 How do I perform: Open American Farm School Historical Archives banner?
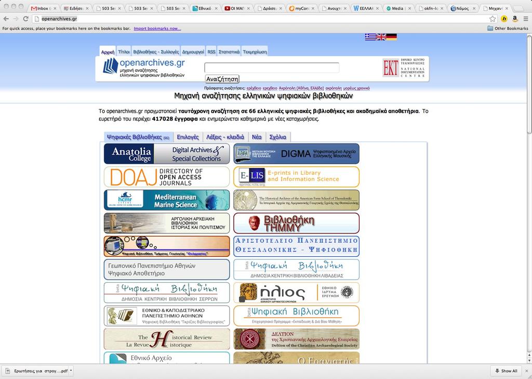coord(296,200)
